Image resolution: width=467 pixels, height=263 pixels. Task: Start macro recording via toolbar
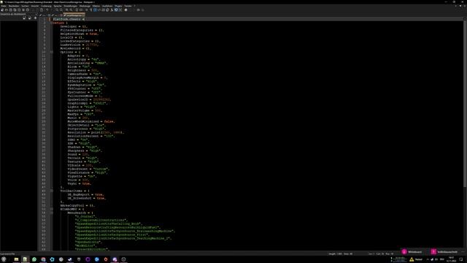point(126,9)
